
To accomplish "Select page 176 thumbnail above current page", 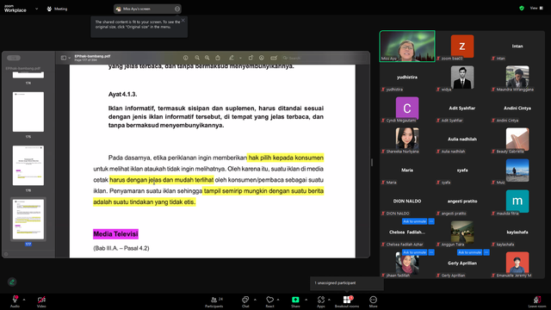I will 28,165.
